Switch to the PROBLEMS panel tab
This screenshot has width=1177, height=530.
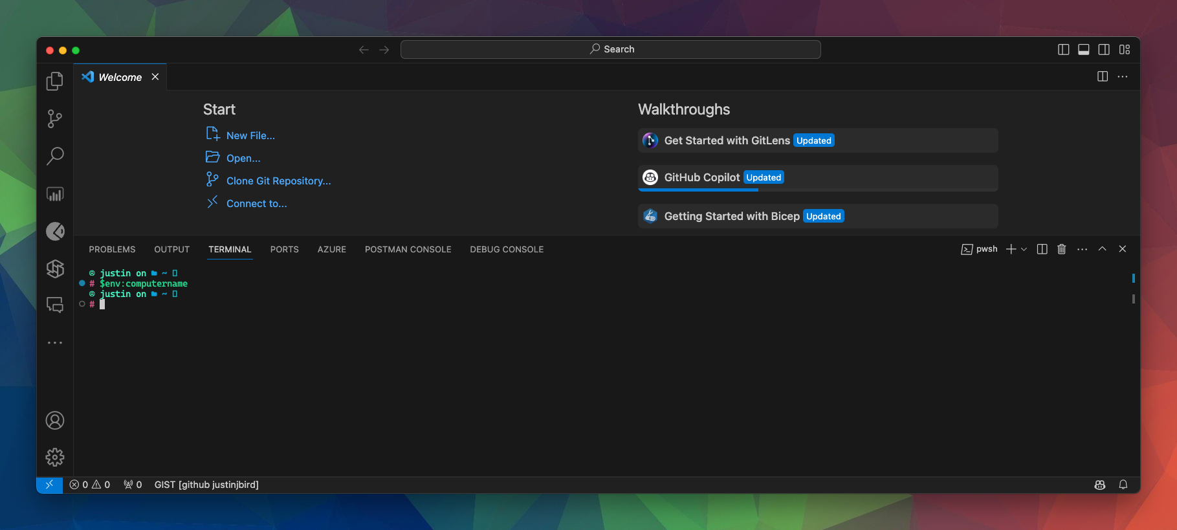click(112, 249)
